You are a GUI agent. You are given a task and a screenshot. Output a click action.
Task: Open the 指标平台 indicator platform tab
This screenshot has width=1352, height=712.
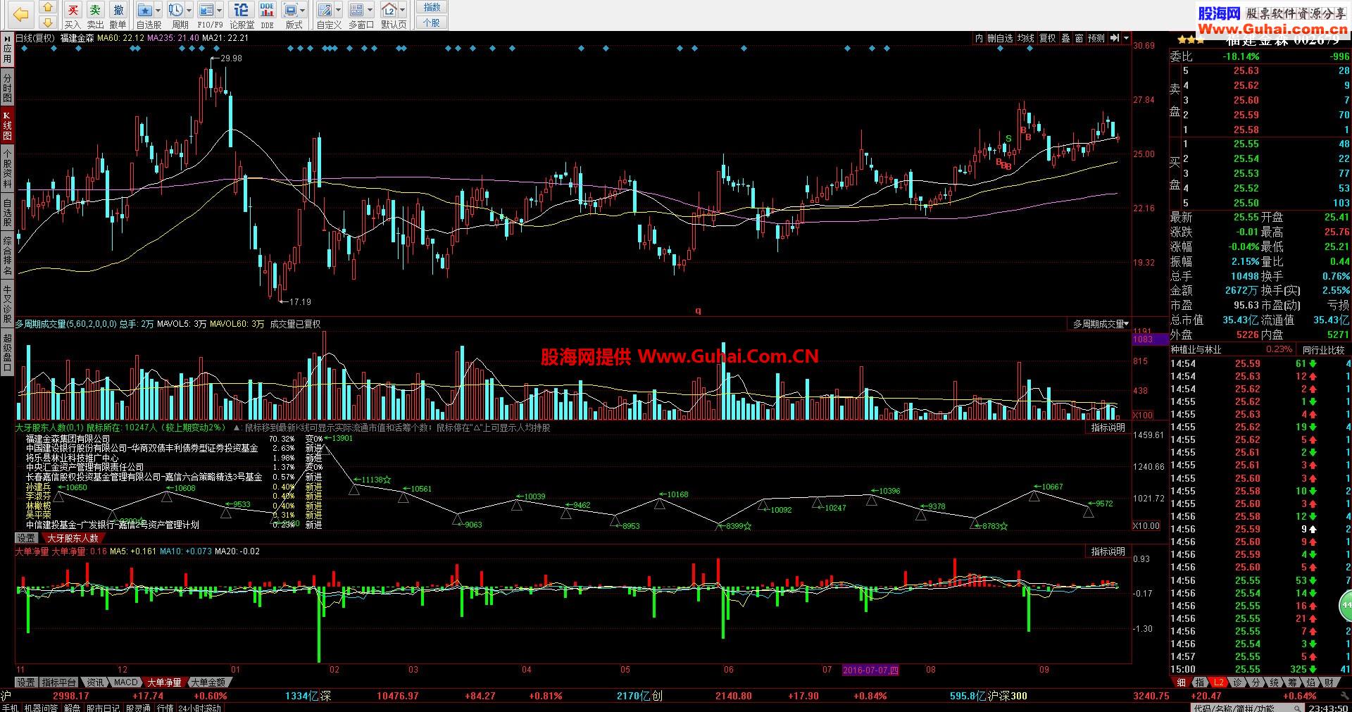(59, 682)
